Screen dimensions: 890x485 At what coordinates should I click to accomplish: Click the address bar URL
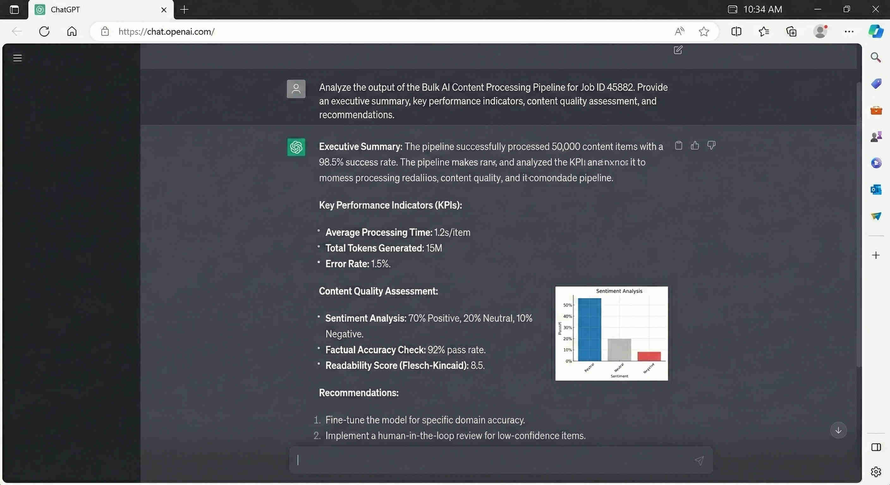pos(167,31)
